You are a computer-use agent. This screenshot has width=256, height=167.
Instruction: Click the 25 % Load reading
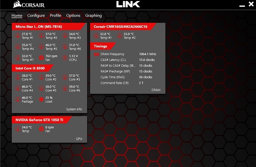[x=49, y=98]
